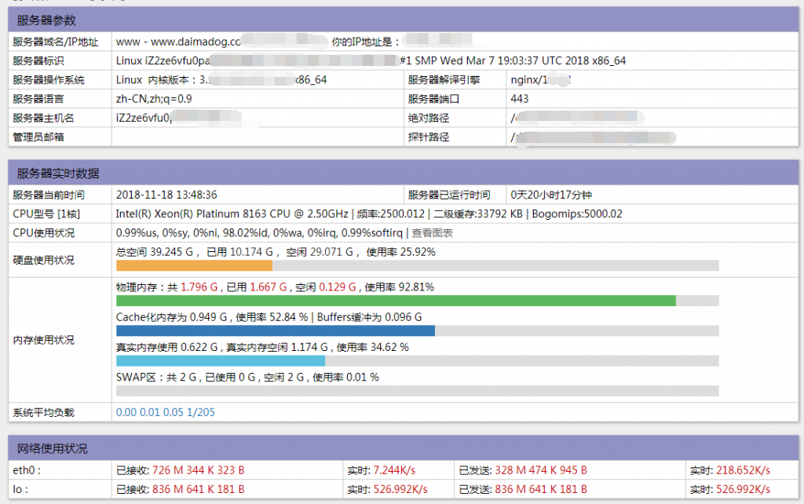Click the 总空间 39.245 G disk summary text
Viewport: 804px width, 504px height.
tap(276, 252)
